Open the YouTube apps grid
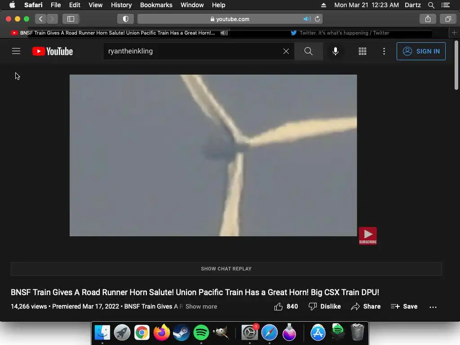The image size is (460, 345). coord(363,51)
